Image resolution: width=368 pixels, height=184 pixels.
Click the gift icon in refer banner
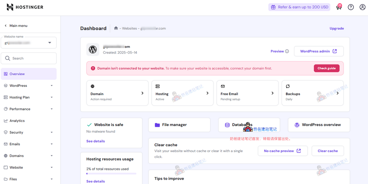click(x=273, y=7)
